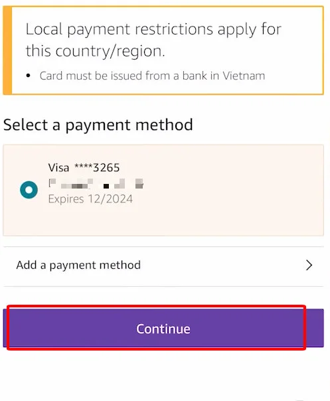
Task: Expand the Add a payment method chevron
Action: [x=309, y=265]
